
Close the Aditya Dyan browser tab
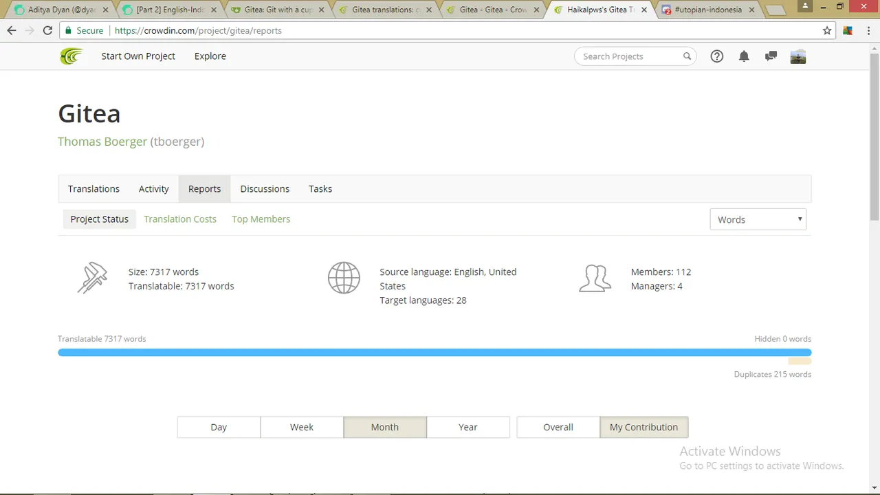click(107, 10)
